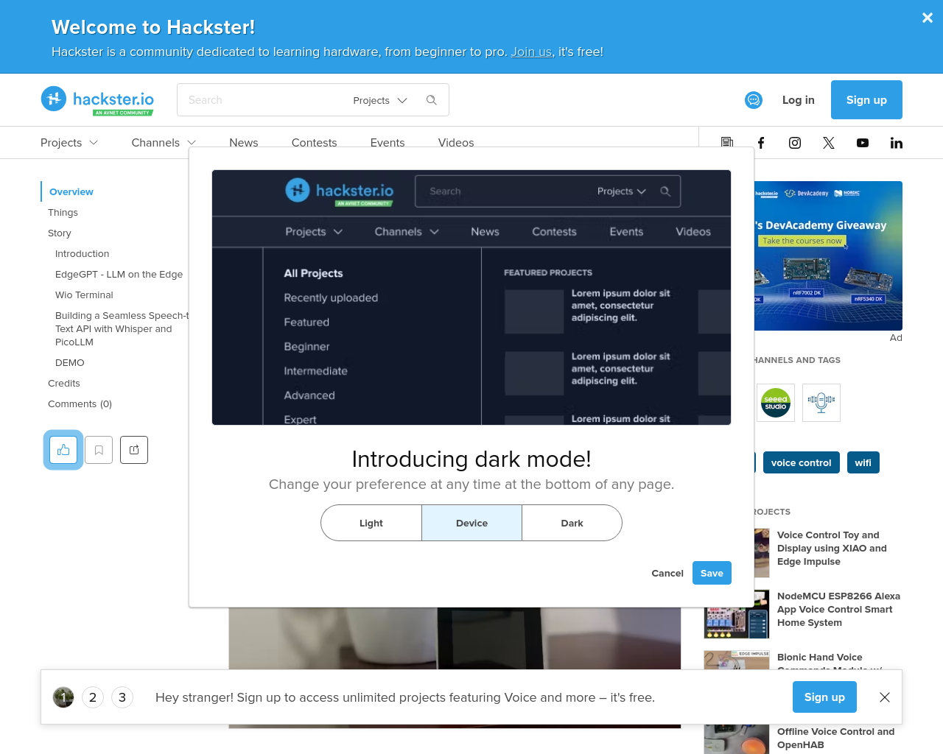Click the share project icon
The height and width of the screenshot is (754, 943).
(x=134, y=450)
